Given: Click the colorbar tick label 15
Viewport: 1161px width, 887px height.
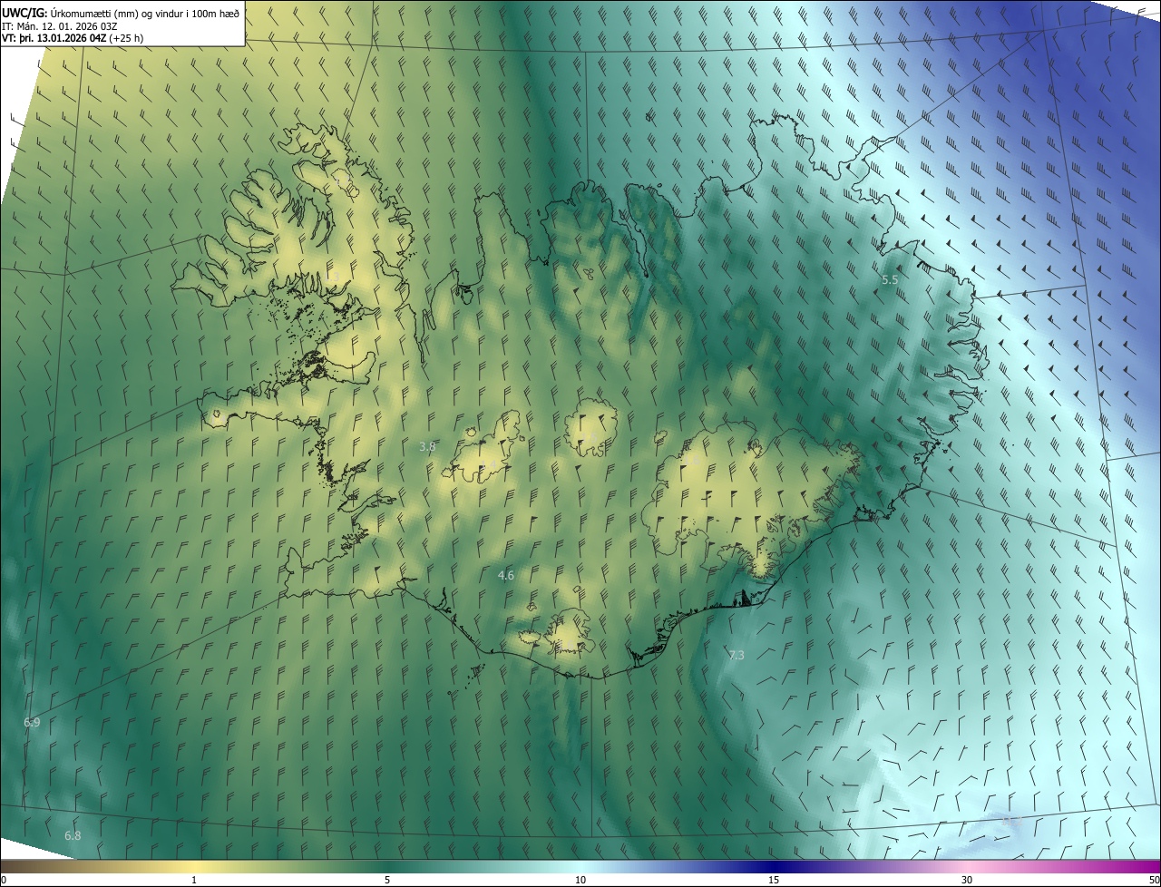Looking at the screenshot, I should tap(774, 881).
